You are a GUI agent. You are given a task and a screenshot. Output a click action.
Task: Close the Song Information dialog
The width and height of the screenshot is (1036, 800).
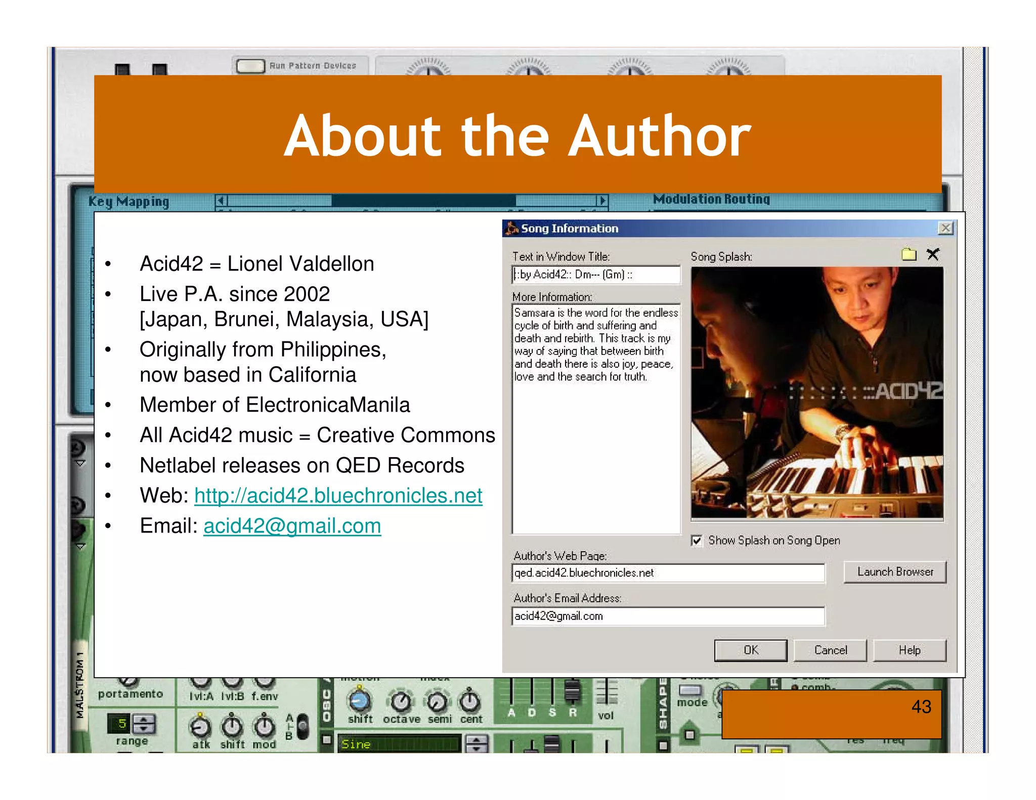coord(945,228)
